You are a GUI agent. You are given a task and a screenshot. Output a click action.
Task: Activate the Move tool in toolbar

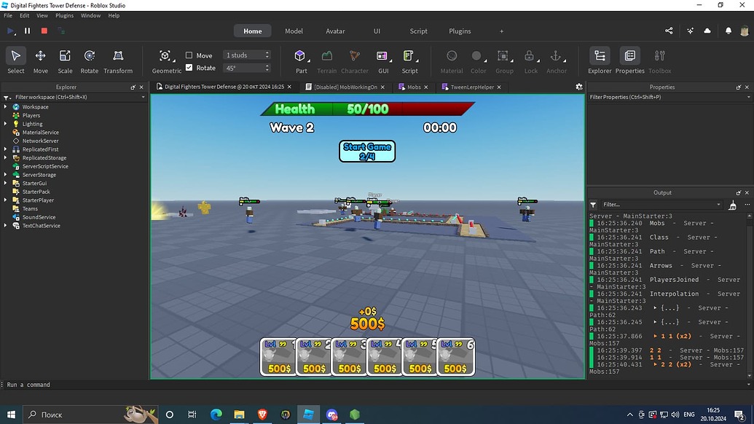40,61
